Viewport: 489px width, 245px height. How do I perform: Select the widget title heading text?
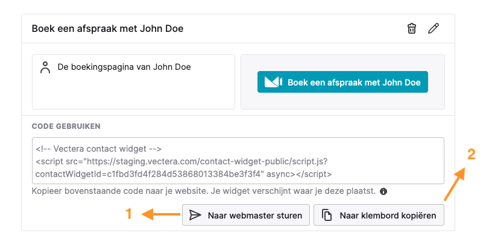tap(107, 28)
